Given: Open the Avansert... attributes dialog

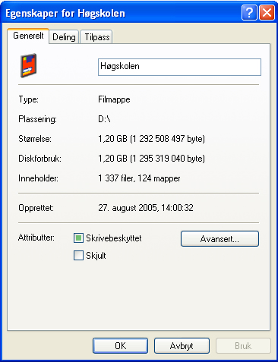Looking at the screenshot, I should (220, 238).
